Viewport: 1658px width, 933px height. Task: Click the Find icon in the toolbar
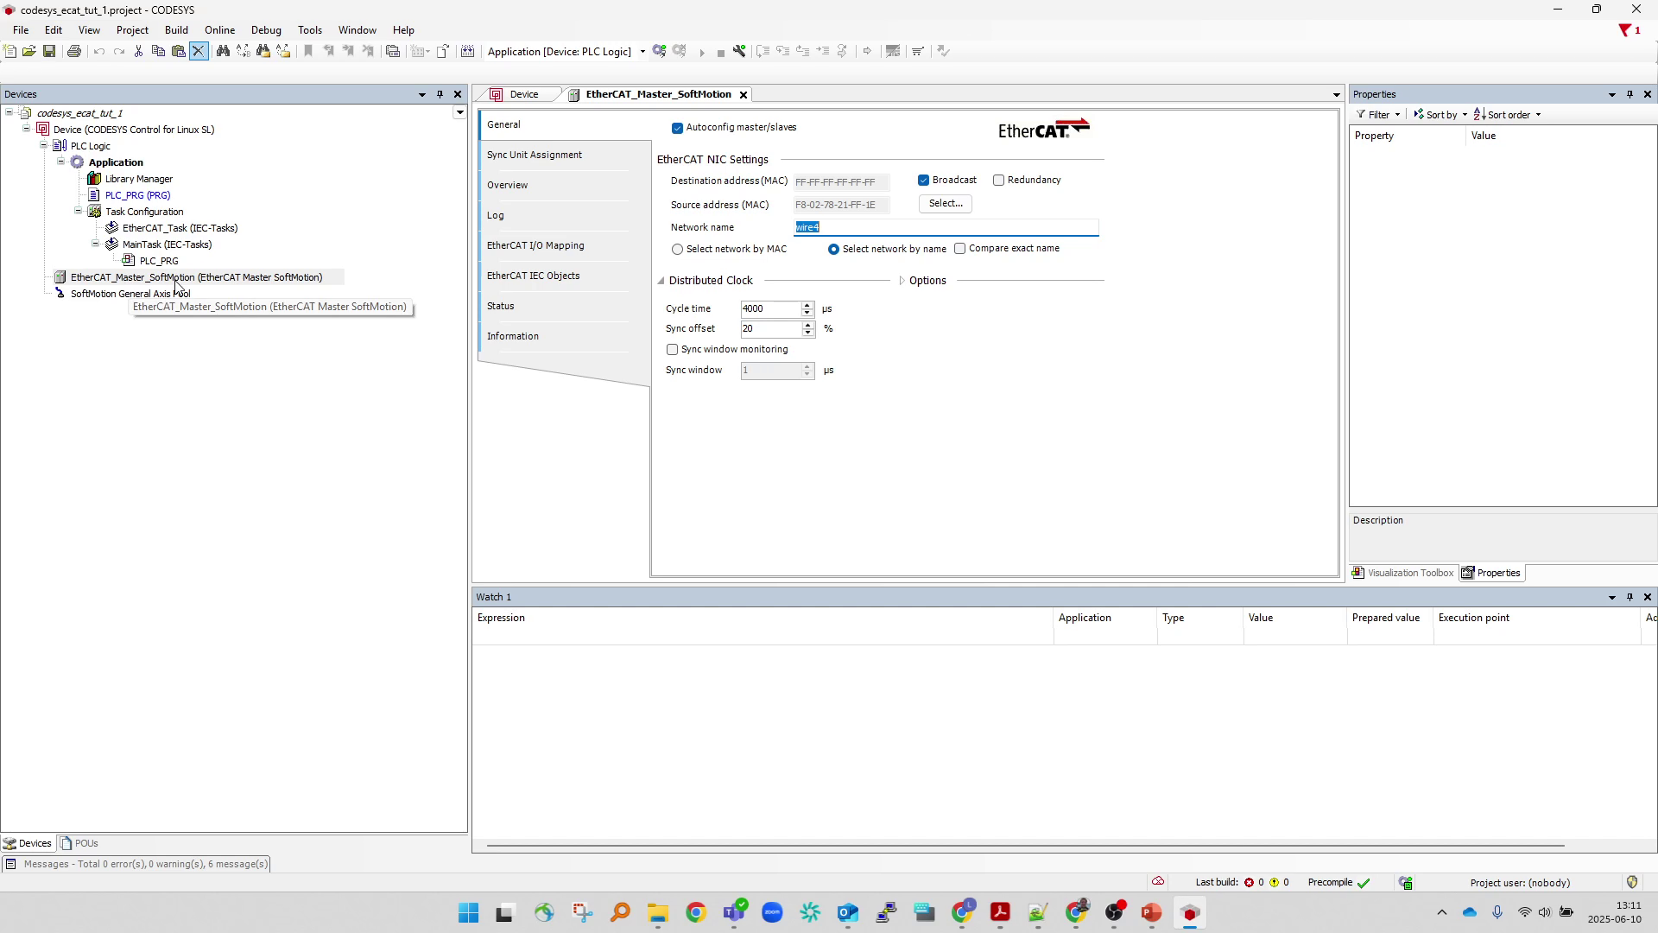(x=222, y=51)
